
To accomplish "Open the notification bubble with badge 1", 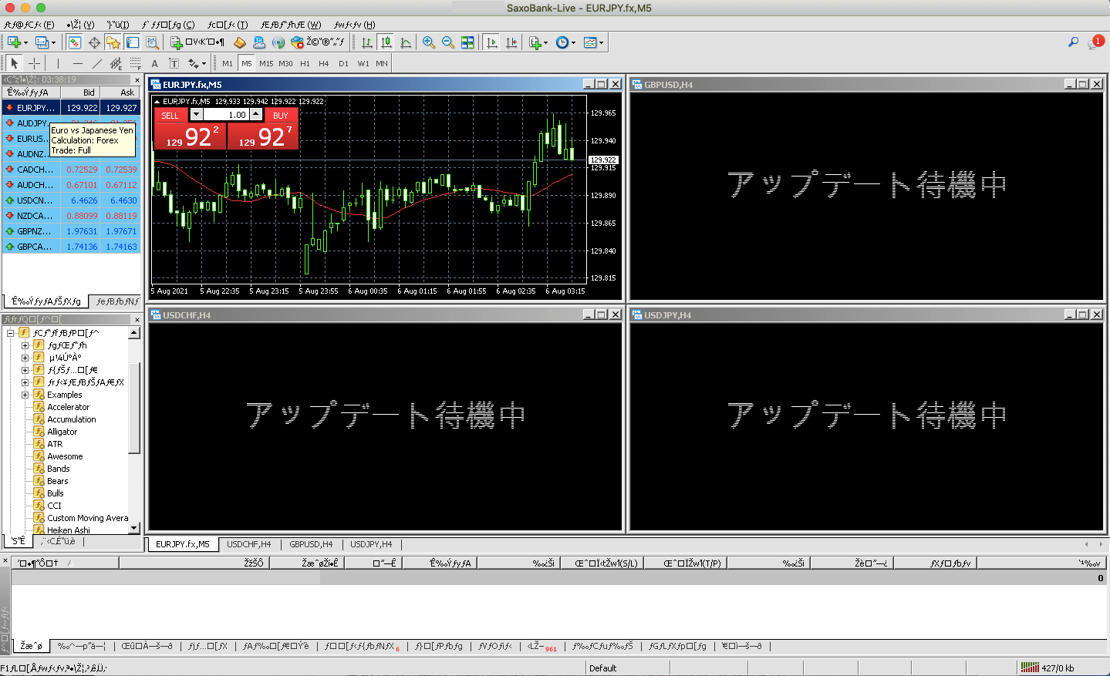I will (x=1095, y=42).
